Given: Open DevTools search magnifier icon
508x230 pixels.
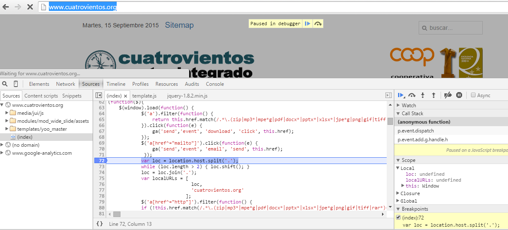Looking at the screenshot, I should pyautogui.click(x=5, y=84).
